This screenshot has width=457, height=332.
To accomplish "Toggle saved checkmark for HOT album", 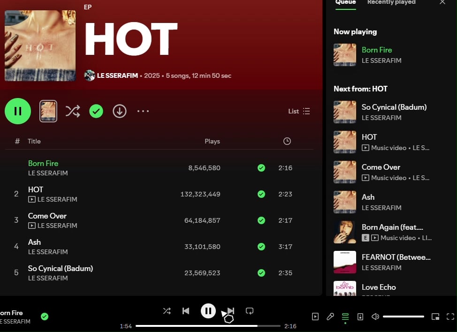I will pyautogui.click(x=96, y=111).
